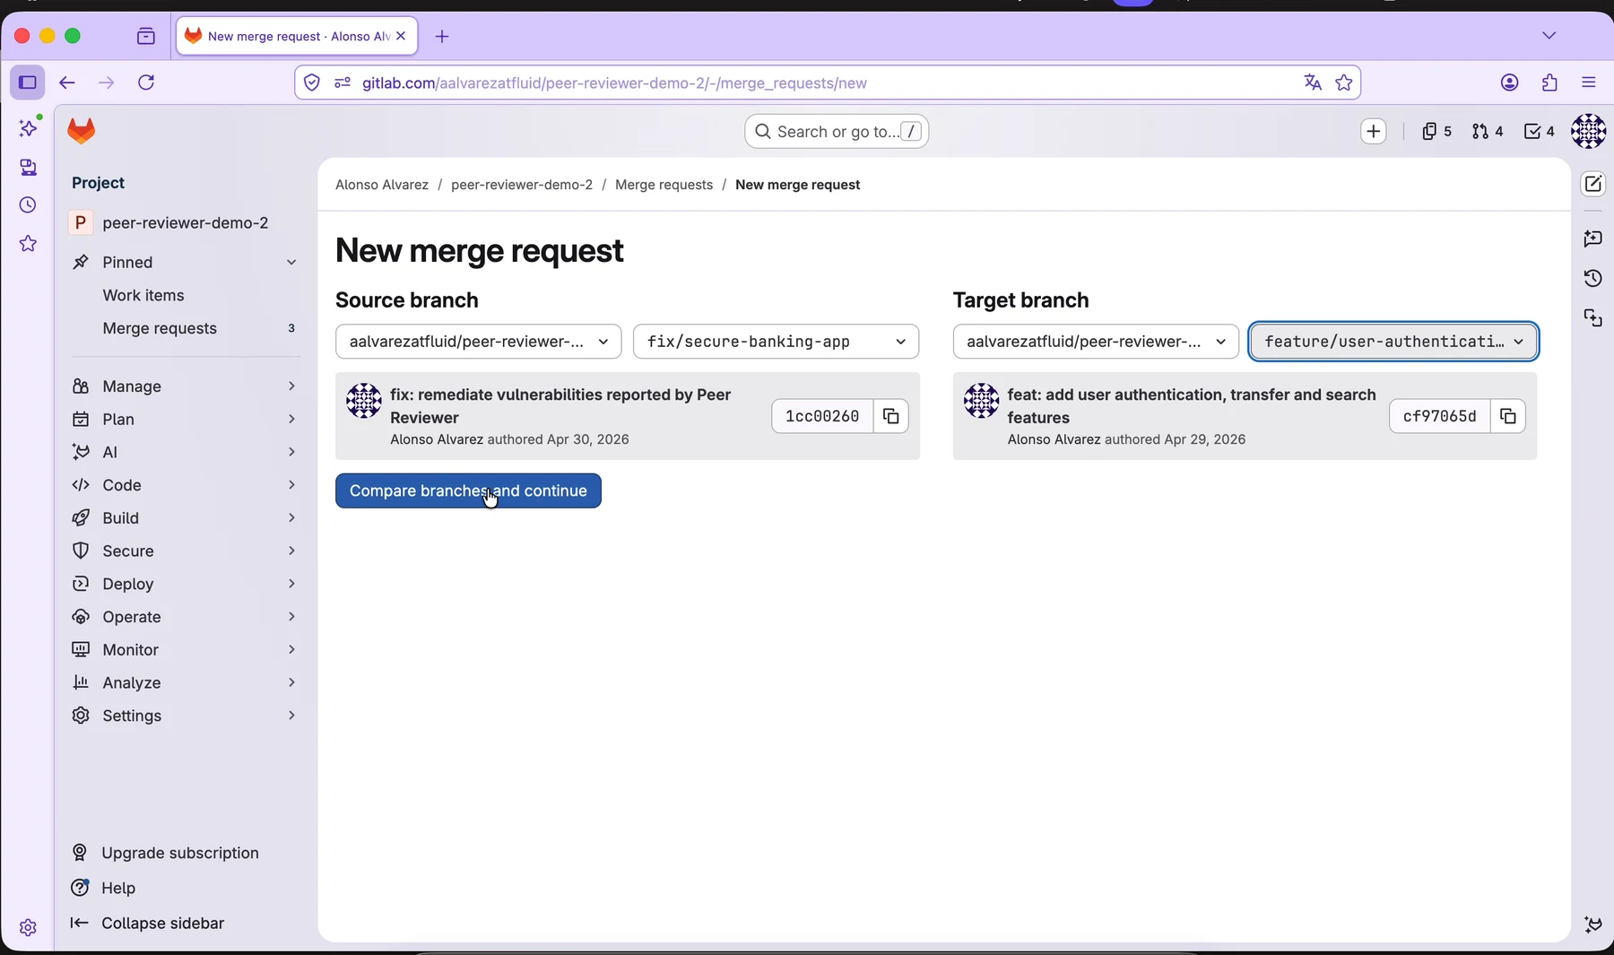
Task: Open the recent history icon on right panel
Action: tap(1592, 279)
